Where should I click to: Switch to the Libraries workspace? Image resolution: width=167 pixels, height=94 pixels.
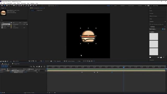point(140,6)
